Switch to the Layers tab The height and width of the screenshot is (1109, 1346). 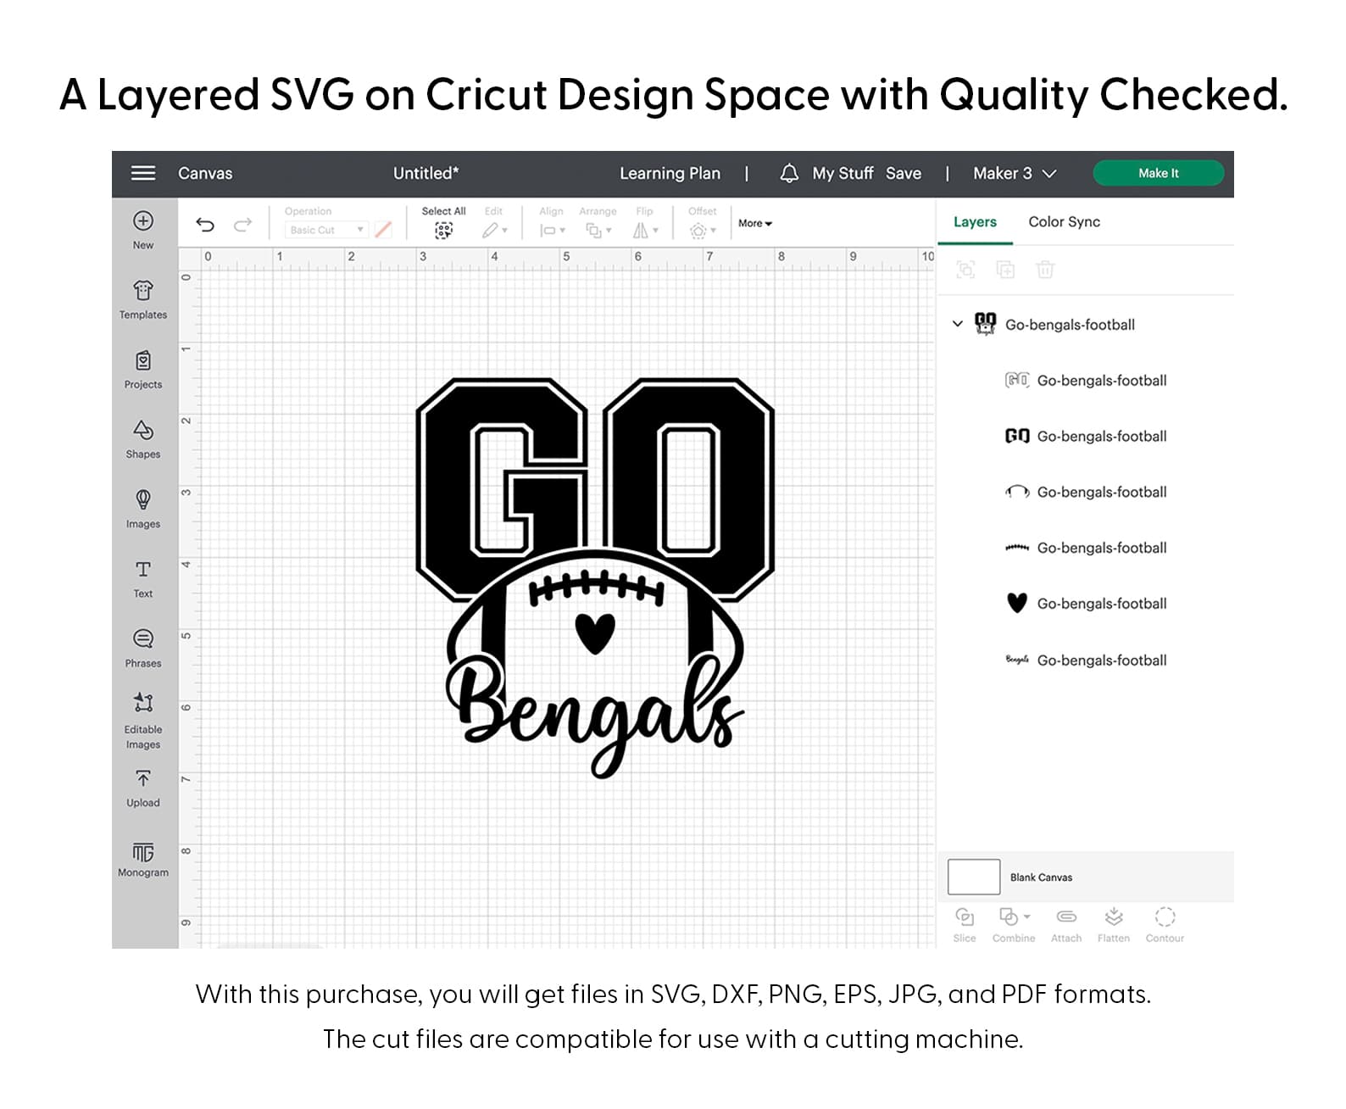pyautogui.click(x=975, y=222)
